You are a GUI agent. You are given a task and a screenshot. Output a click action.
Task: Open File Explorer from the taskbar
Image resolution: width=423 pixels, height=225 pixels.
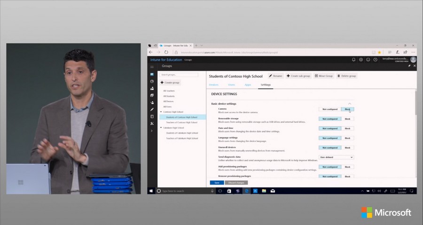264,191
